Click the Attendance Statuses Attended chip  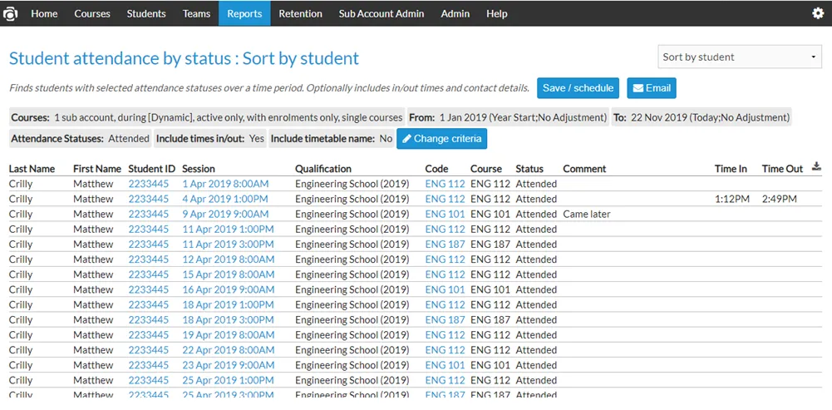(81, 139)
